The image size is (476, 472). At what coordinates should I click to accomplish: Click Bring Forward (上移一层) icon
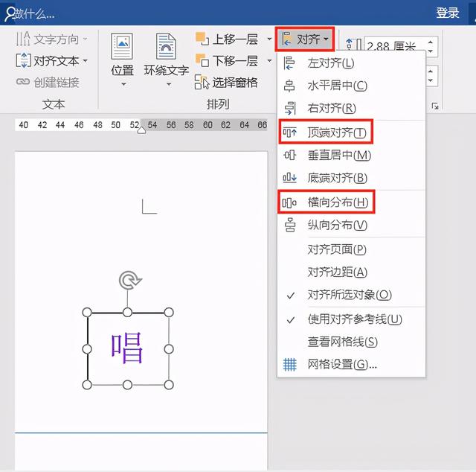pos(202,39)
